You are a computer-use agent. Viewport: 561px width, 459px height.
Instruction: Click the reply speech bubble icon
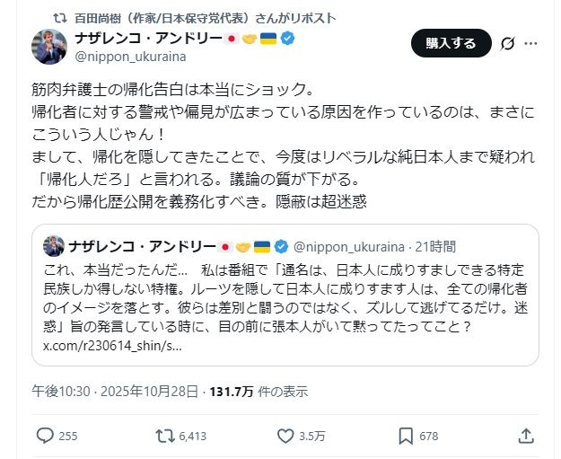tap(46, 436)
